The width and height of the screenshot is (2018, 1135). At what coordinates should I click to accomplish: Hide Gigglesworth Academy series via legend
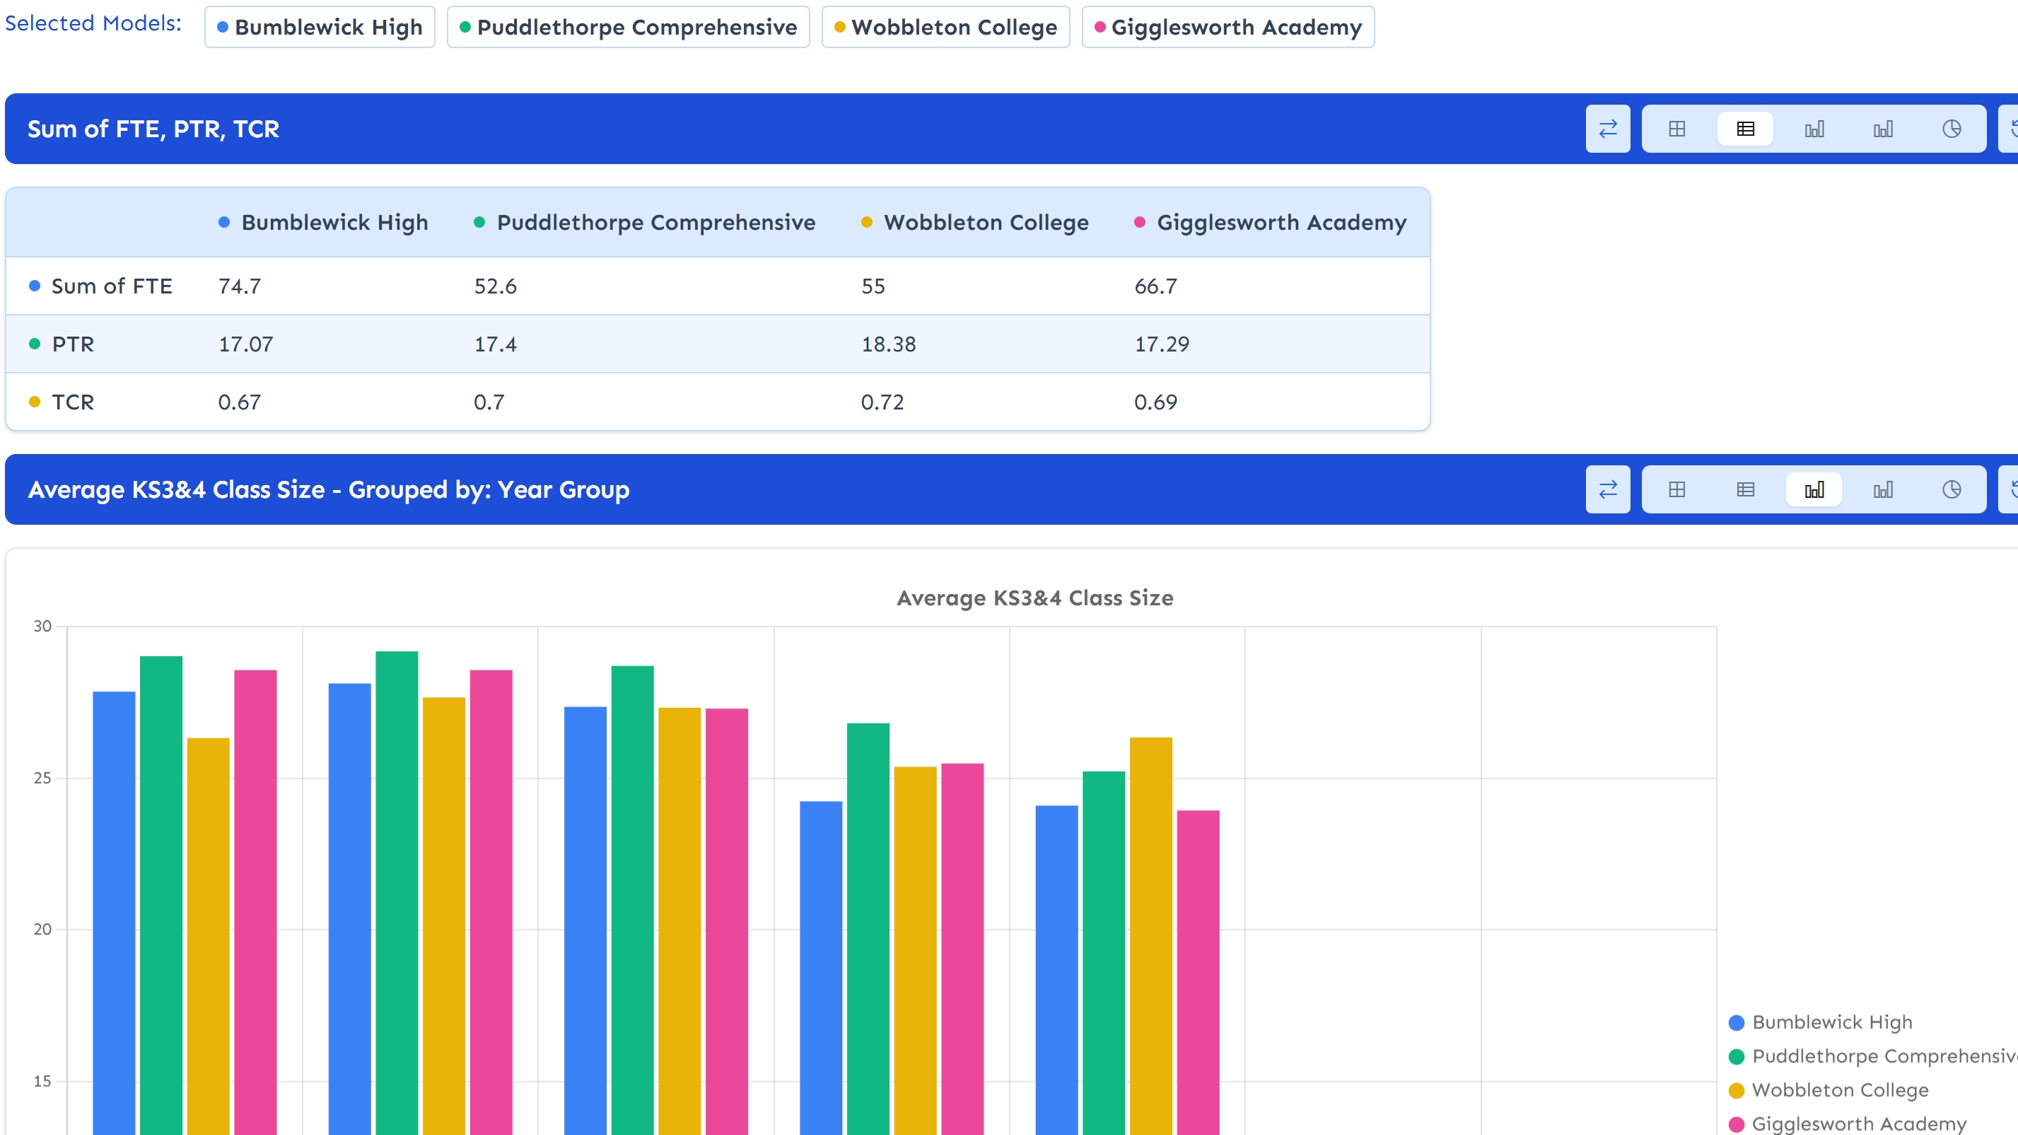tap(1858, 1123)
